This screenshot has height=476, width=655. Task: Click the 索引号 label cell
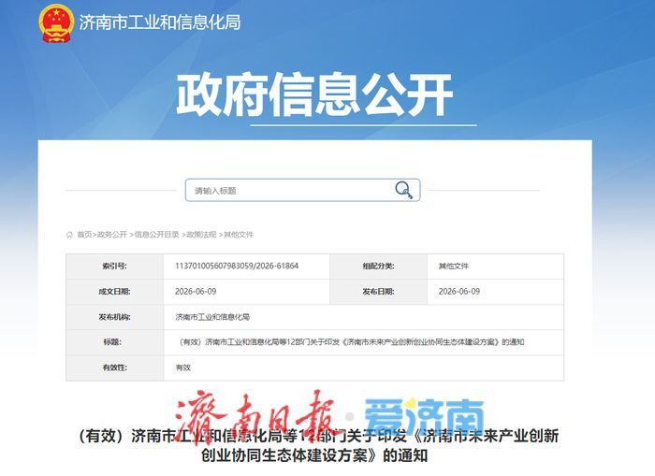115,267
